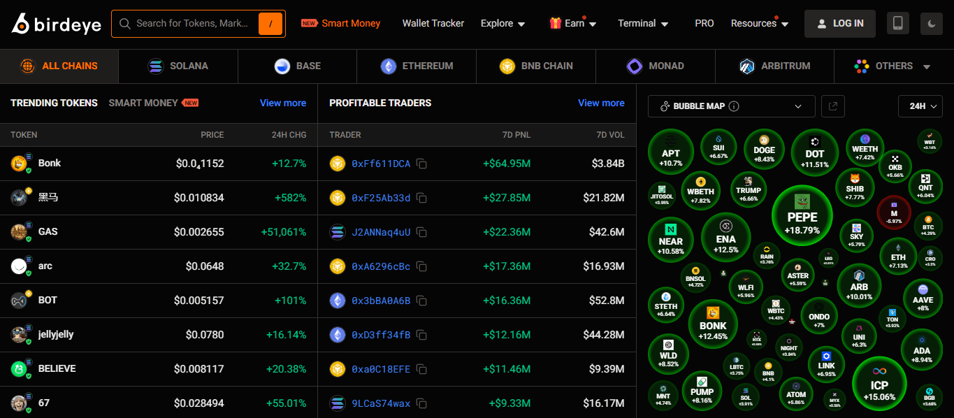Copy address of trader 0xD3ff34fB
954x418 pixels.
[x=421, y=335]
